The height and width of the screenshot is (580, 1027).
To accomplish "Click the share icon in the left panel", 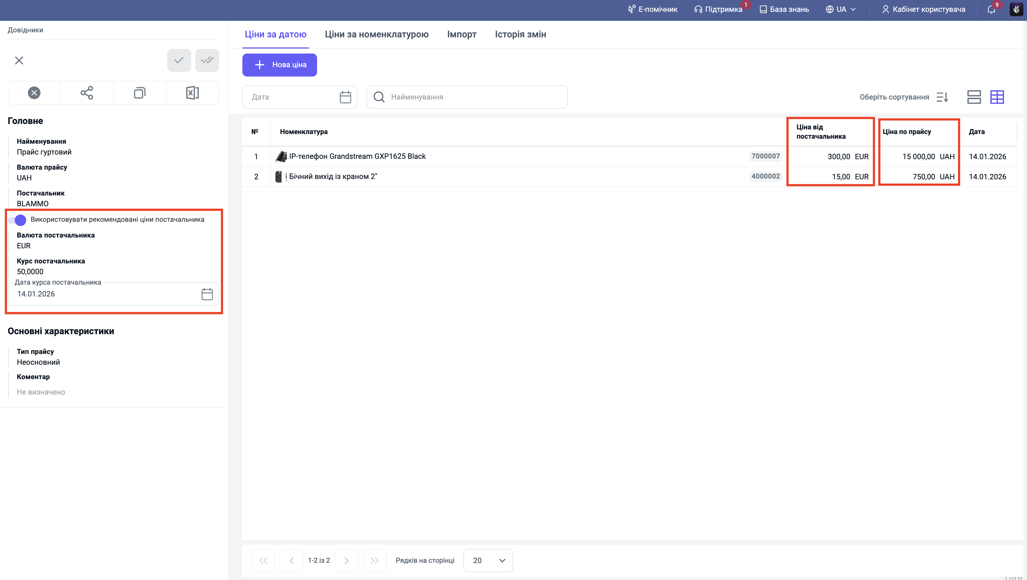I will click(87, 93).
